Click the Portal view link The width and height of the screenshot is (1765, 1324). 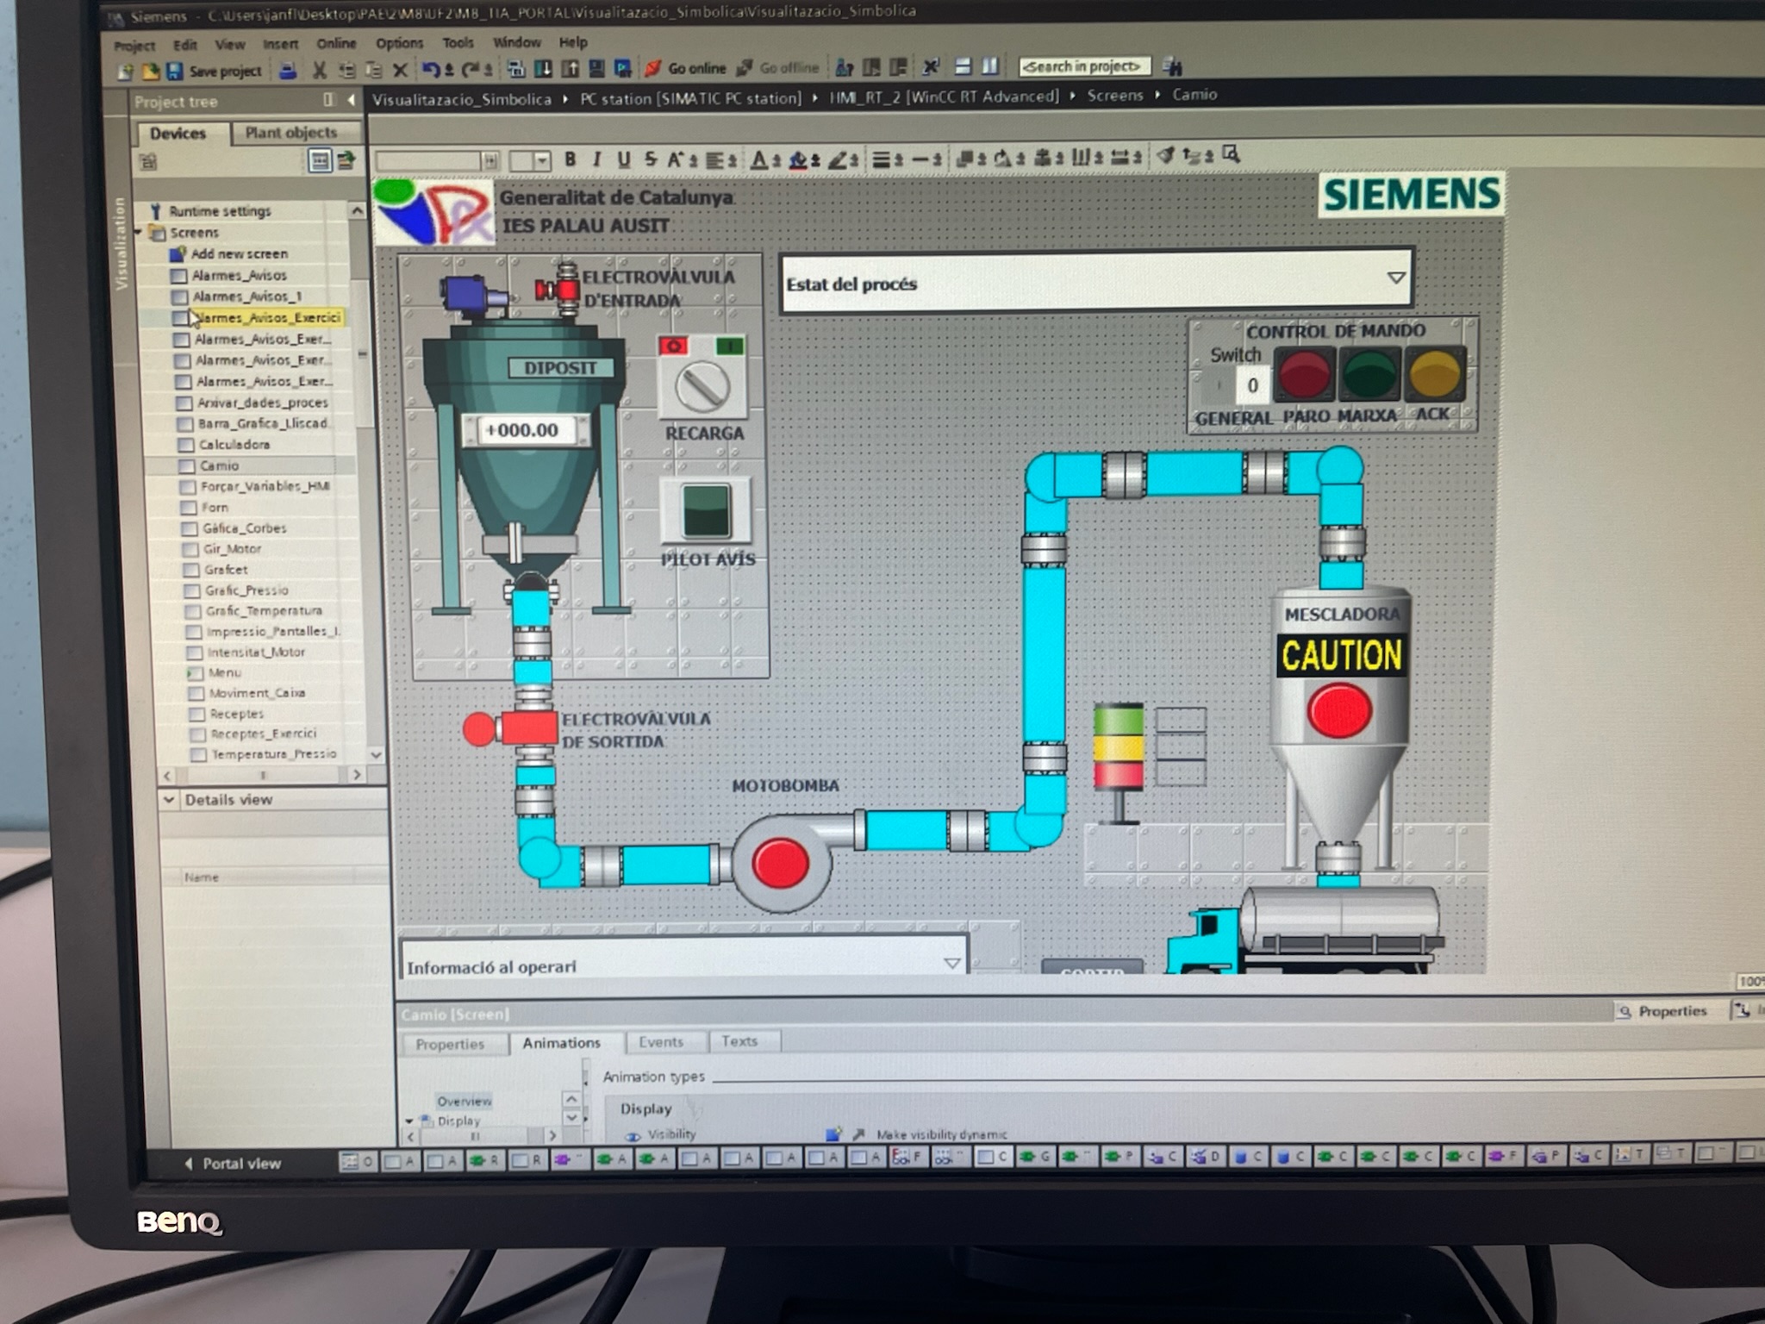(x=240, y=1164)
